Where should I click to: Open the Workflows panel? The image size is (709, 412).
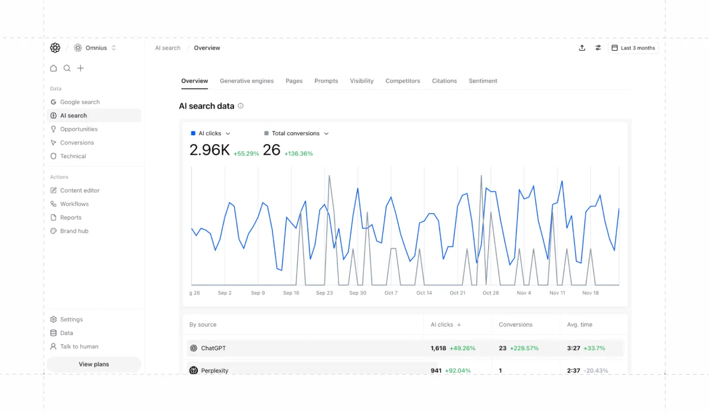(x=74, y=204)
